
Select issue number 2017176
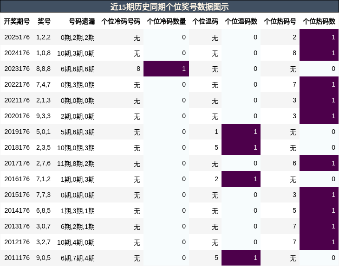pyautogui.click(x=17, y=163)
